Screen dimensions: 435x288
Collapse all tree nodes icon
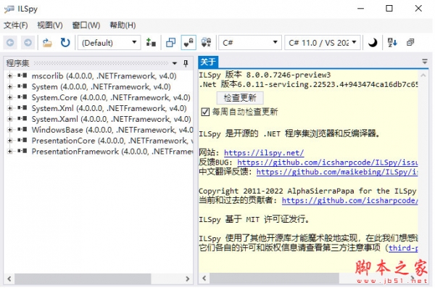click(x=410, y=43)
